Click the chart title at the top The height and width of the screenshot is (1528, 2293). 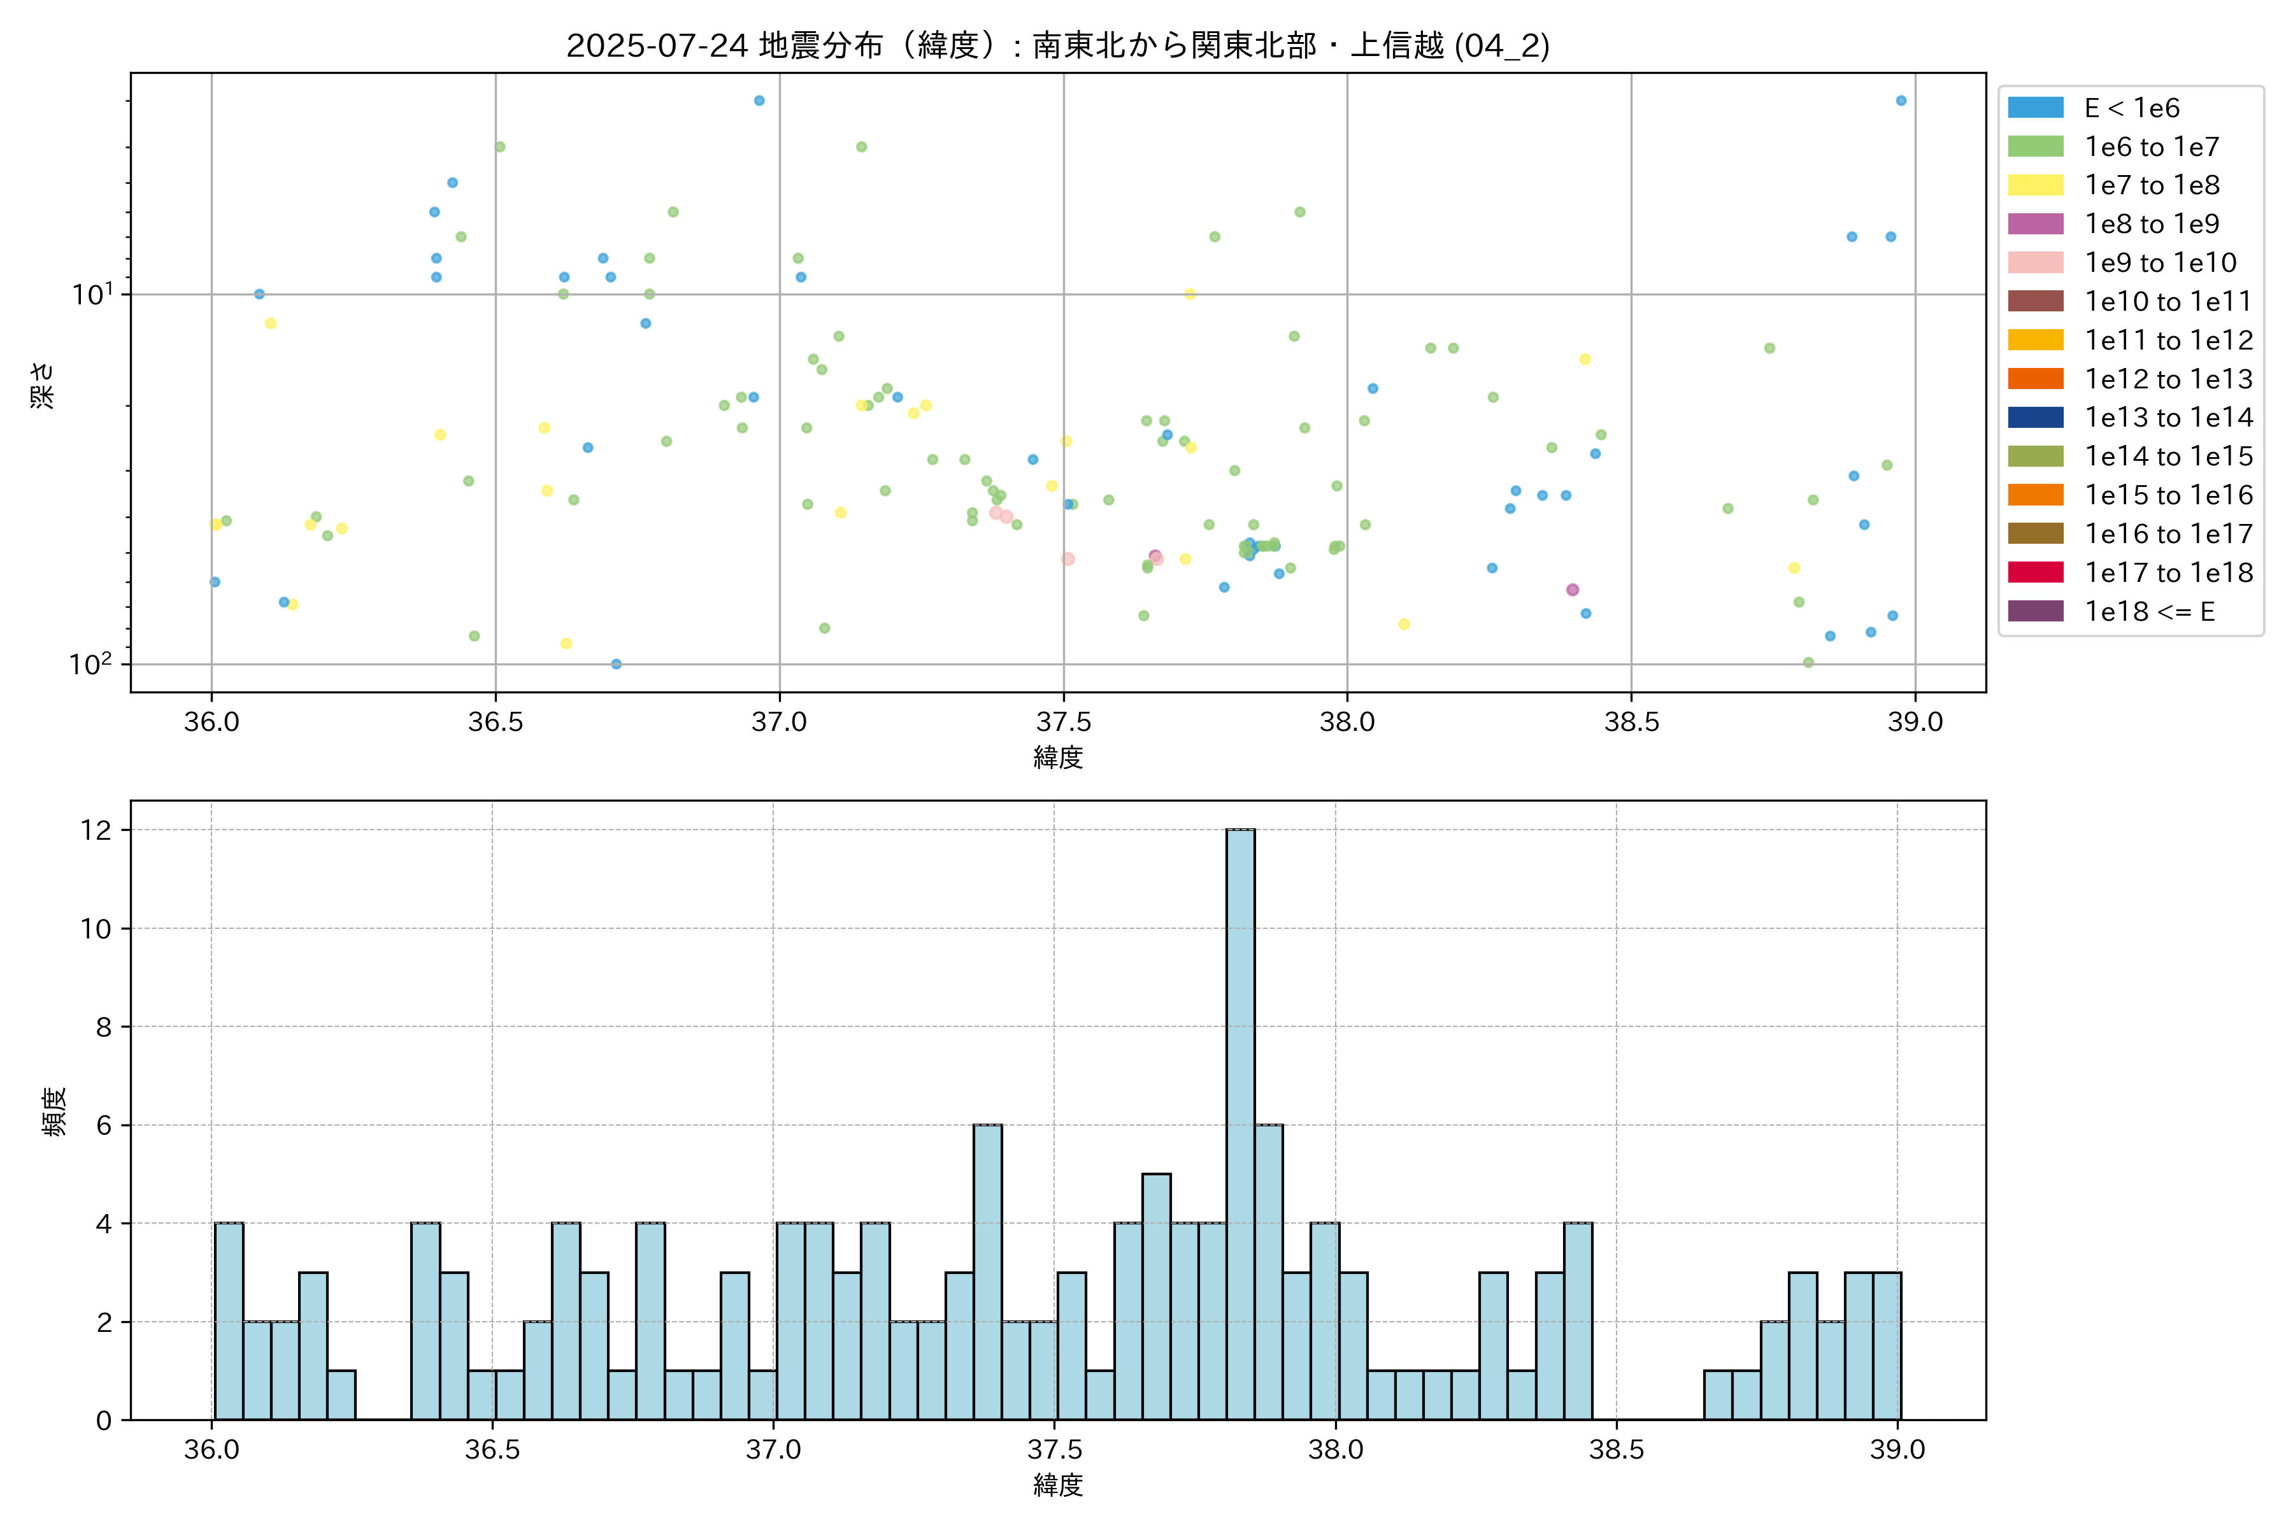(x=1058, y=45)
